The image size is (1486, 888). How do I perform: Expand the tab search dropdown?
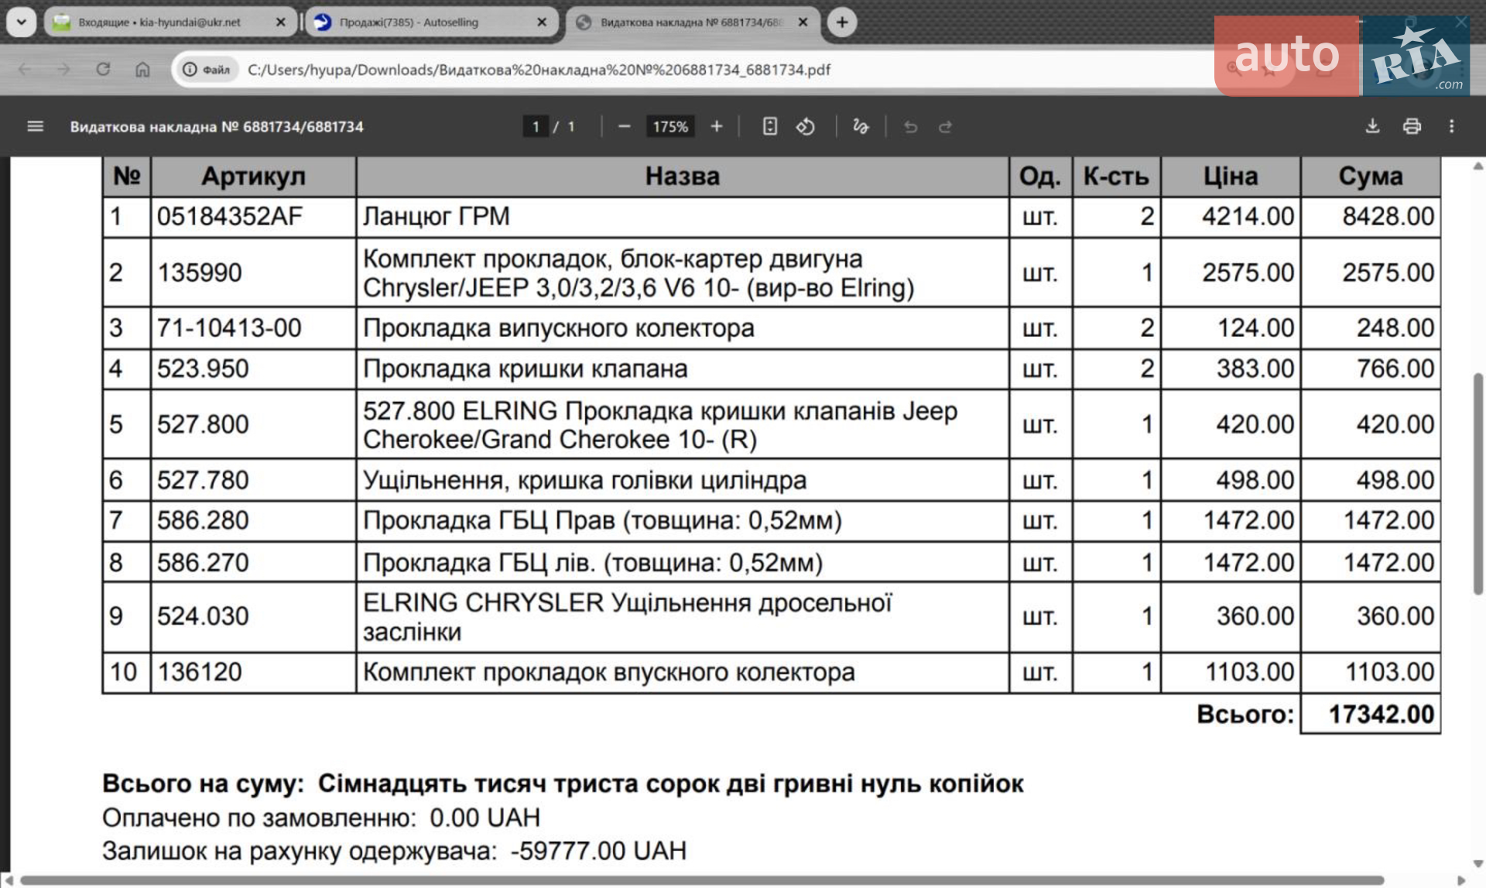click(x=21, y=22)
